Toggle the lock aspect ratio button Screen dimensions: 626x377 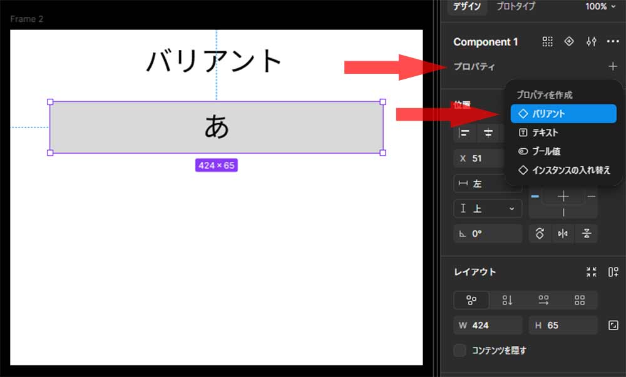click(x=613, y=325)
